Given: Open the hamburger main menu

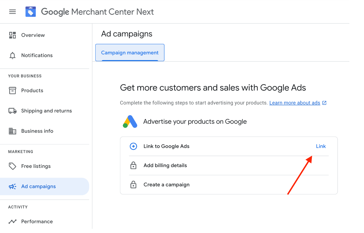Looking at the screenshot, I should click(x=13, y=12).
